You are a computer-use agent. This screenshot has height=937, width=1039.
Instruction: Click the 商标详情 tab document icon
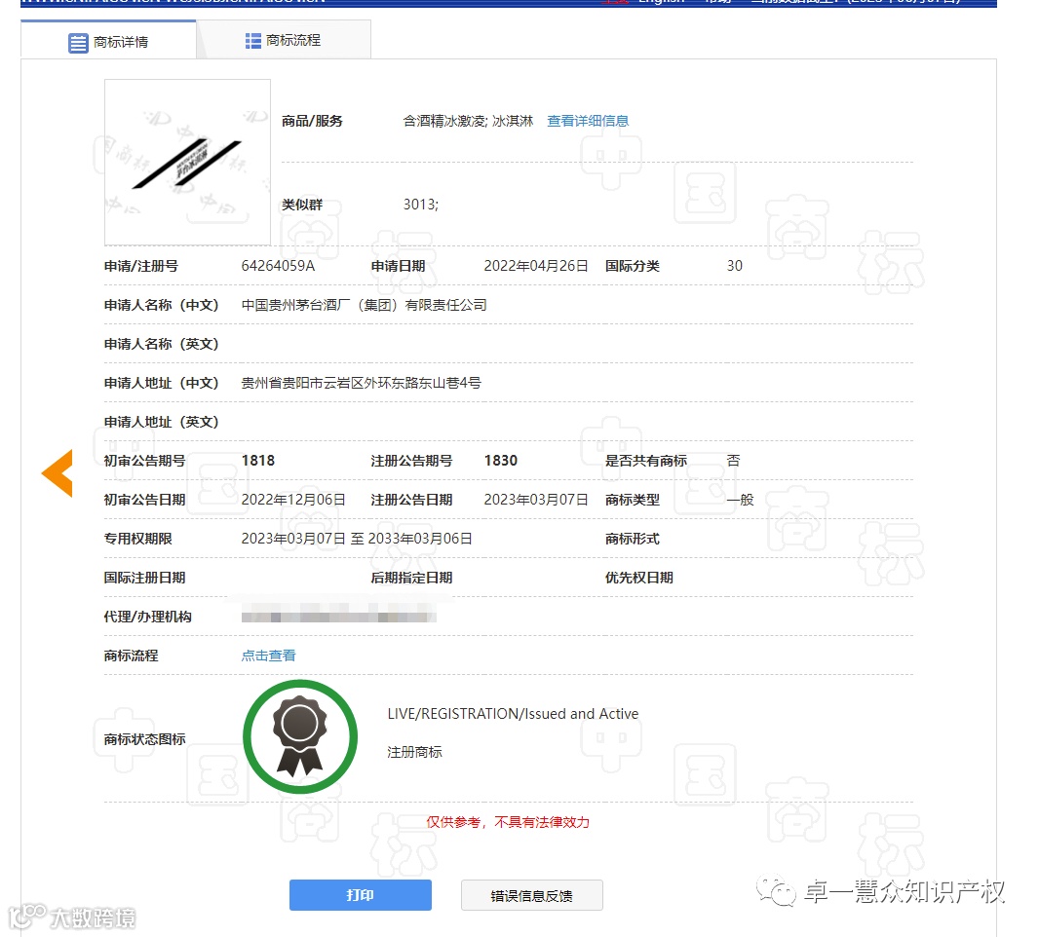[78, 43]
